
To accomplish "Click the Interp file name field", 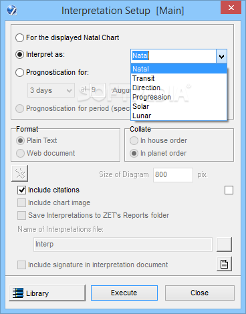I will click(123, 245).
